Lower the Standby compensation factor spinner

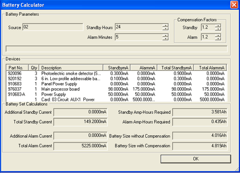click(218, 29)
